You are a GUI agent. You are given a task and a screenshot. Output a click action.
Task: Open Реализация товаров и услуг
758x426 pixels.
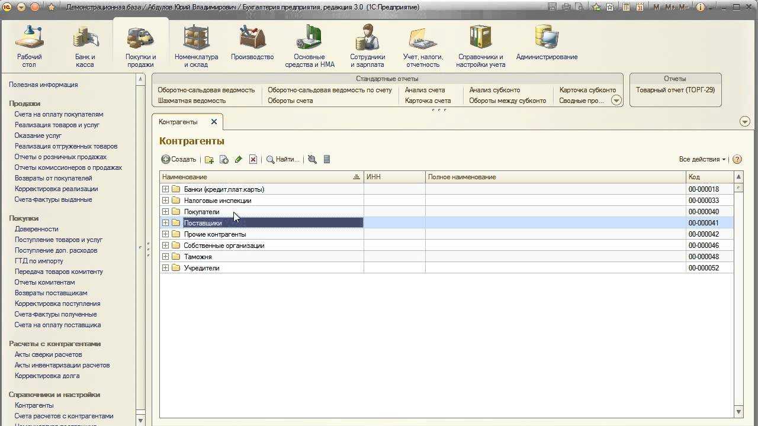pyautogui.click(x=57, y=125)
